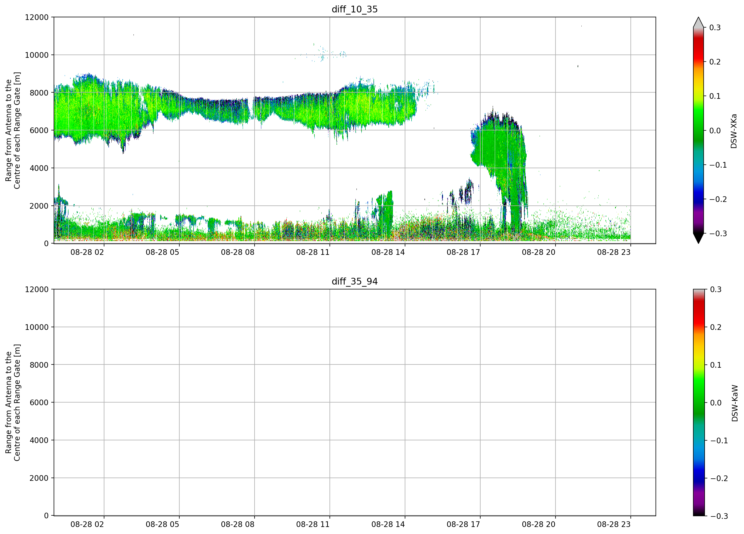744x534 pixels.
Task: Click the 08-28 17 tick label on bottom plot
Action: 463,525
